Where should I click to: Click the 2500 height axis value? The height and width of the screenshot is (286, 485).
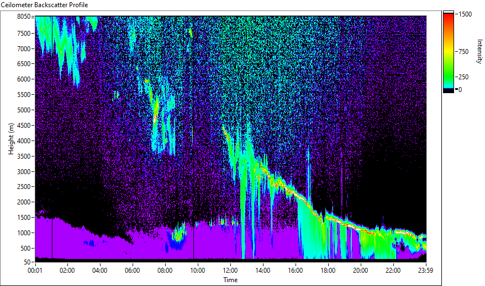(x=24, y=187)
